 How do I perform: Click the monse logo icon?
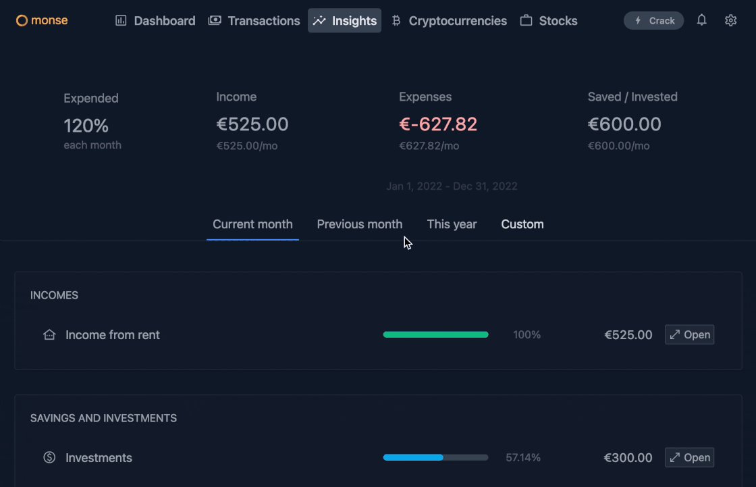(x=22, y=20)
